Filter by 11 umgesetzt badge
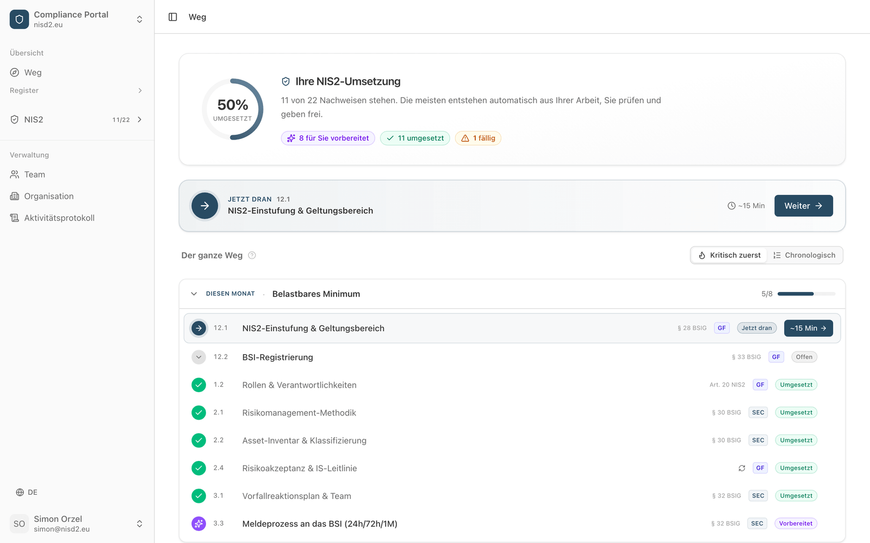The image size is (870, 543). coord(415,138)
